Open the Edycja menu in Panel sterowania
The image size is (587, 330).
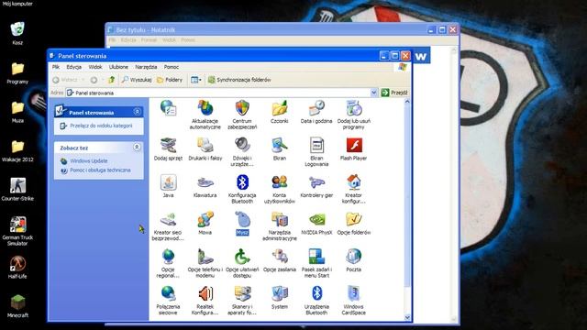coord(73,67)
